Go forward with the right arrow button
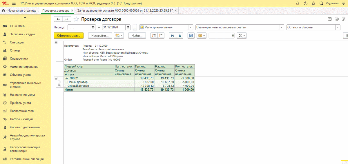Screen dimensions: 348x164 coord(67,19)
